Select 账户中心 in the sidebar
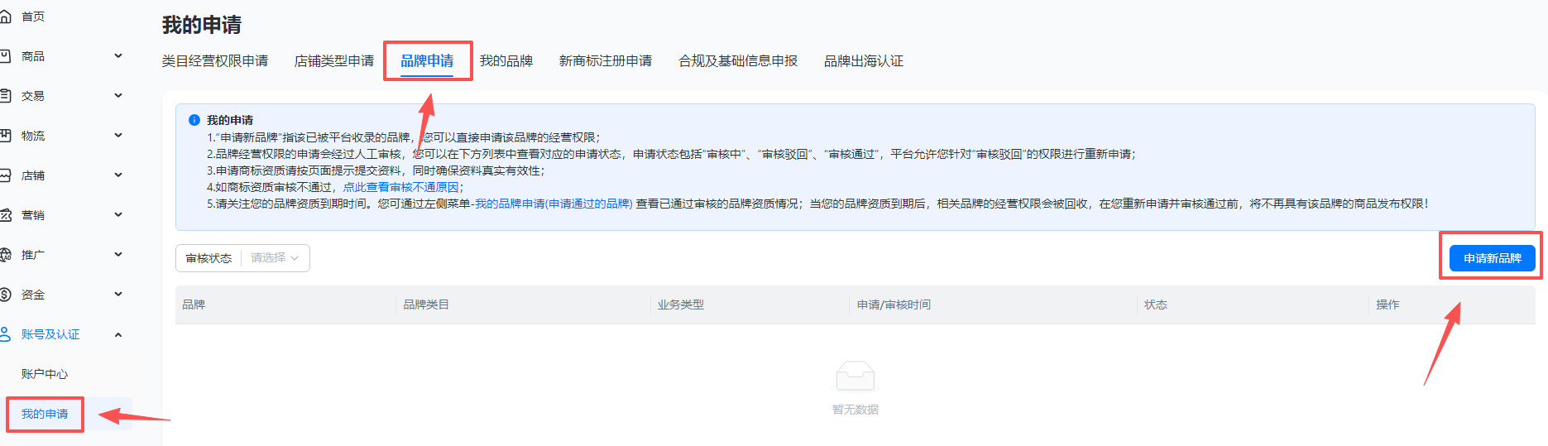This screenshot has width=1548, height=446. [45, 374]
